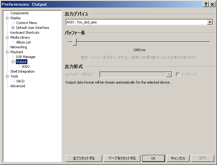Open the ASIO settings page
This screenshot has width=217, height=165.
pyautogui.click(x=26, y=67)
